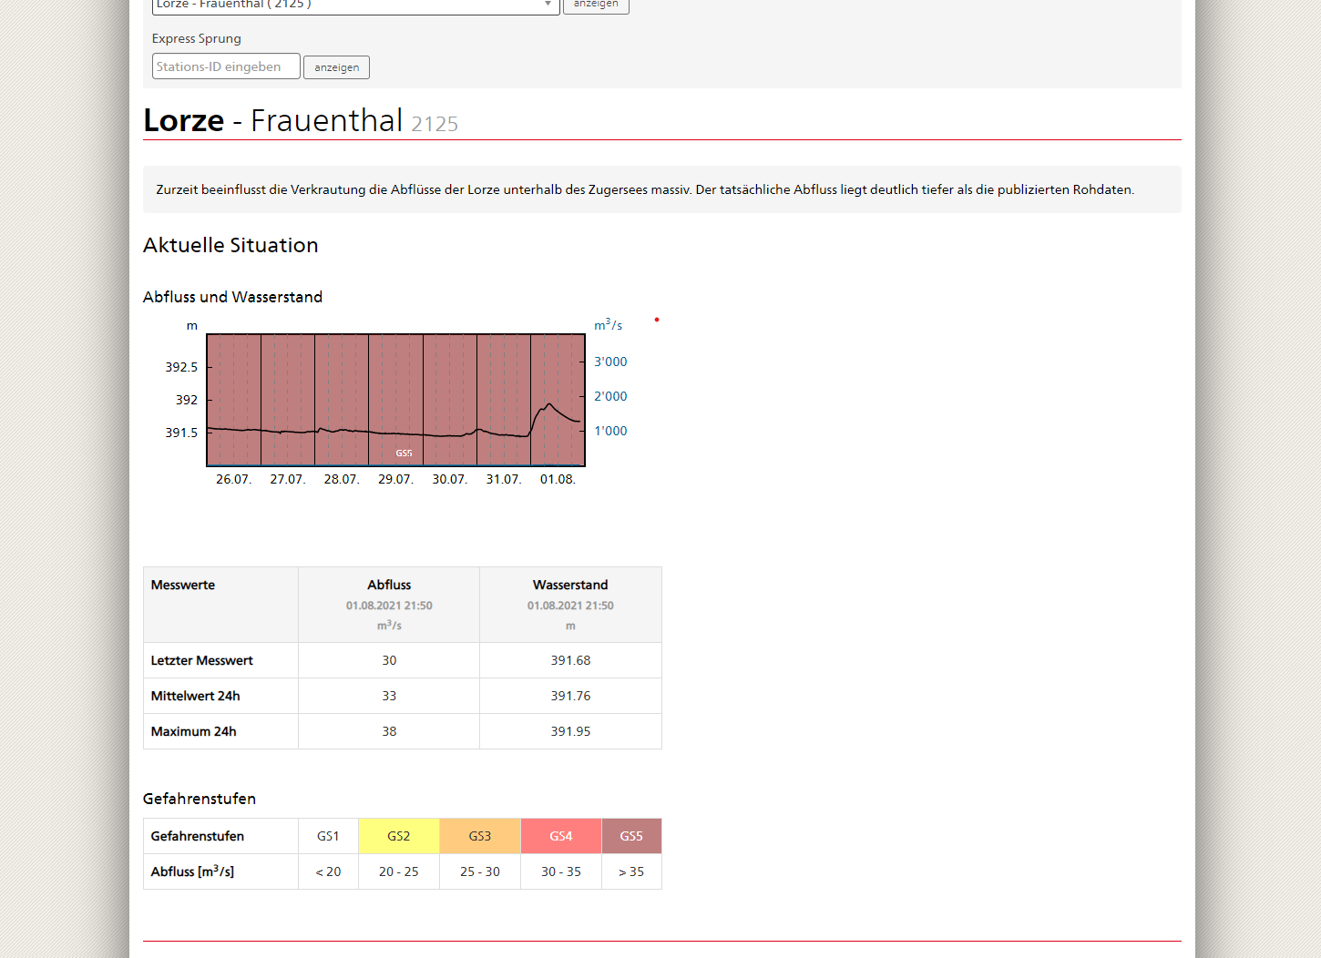
Task: Click Letzter Messwert Abfluss value 30
Action: coord(389,660)
